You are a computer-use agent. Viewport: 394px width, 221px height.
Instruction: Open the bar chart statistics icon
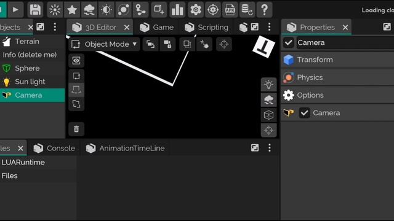177,10
